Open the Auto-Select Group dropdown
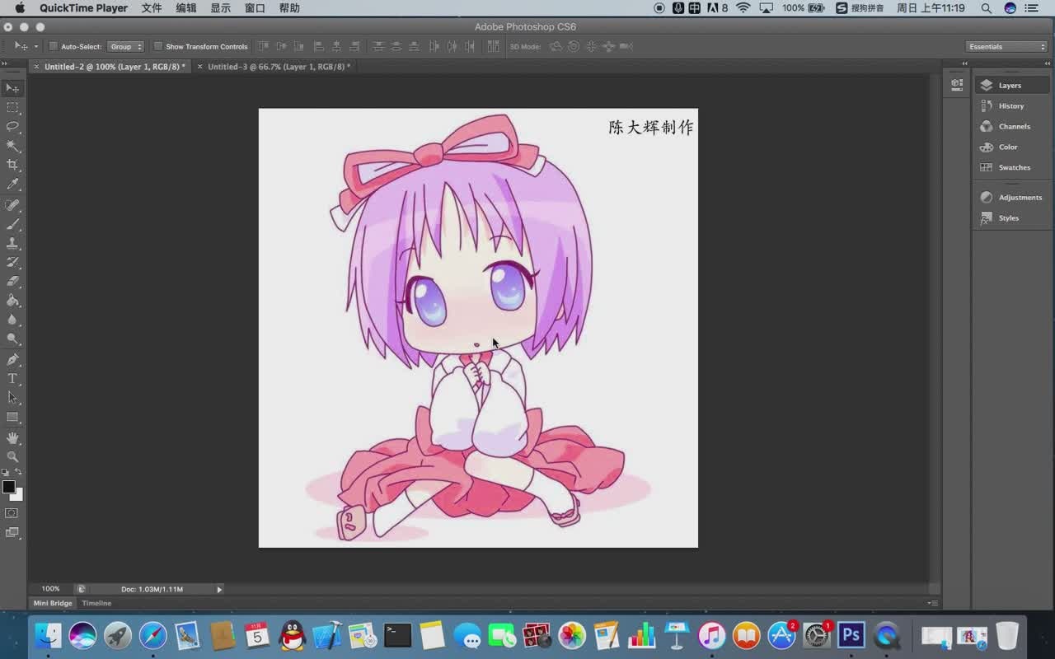 pyautogui.click(x=126, y=46)
